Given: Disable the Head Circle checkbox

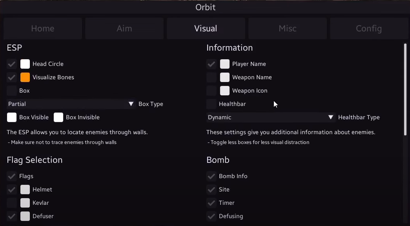Looking at the screenshot, I should 12,64.
